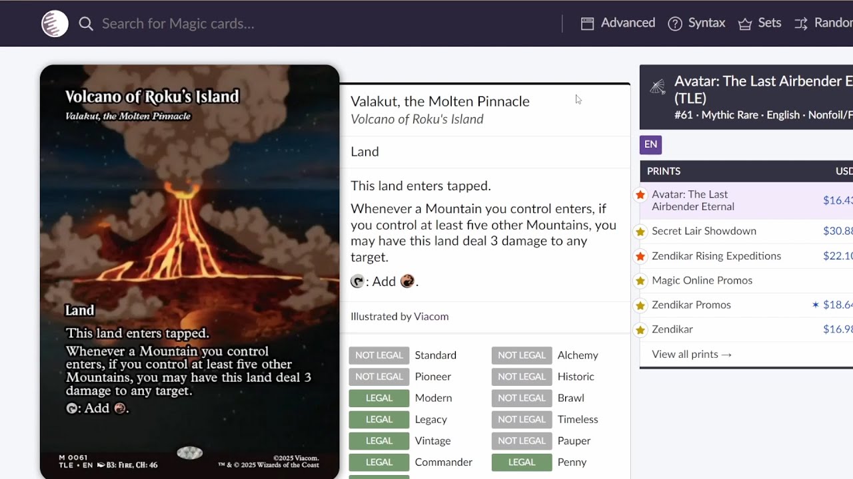The image size is (853, 479).
Task: Click View all prints link
Action: pyautogui.click(x=692, y=354)
